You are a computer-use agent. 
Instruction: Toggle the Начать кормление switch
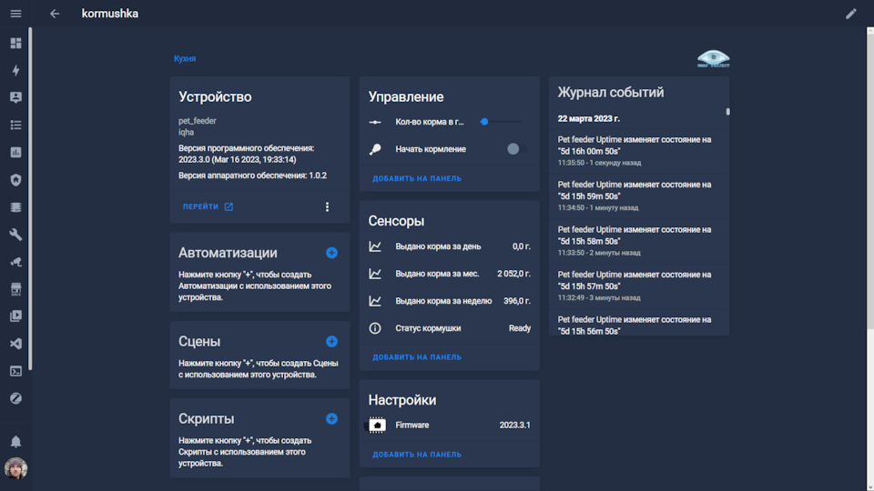(516, 148)
